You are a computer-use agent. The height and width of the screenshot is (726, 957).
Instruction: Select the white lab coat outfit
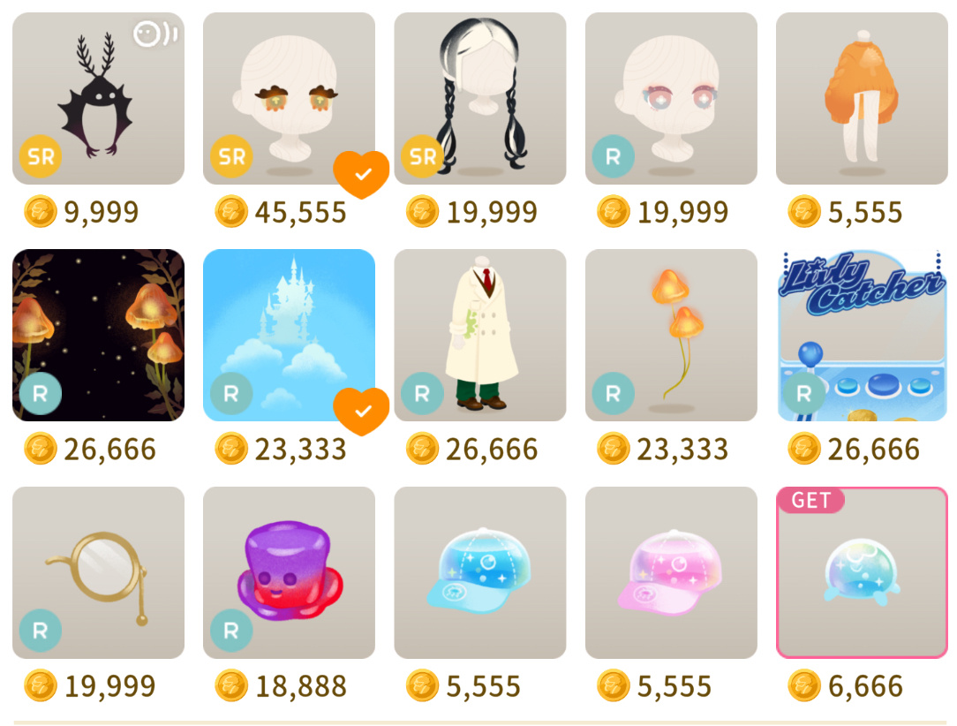tap(480, 336)
